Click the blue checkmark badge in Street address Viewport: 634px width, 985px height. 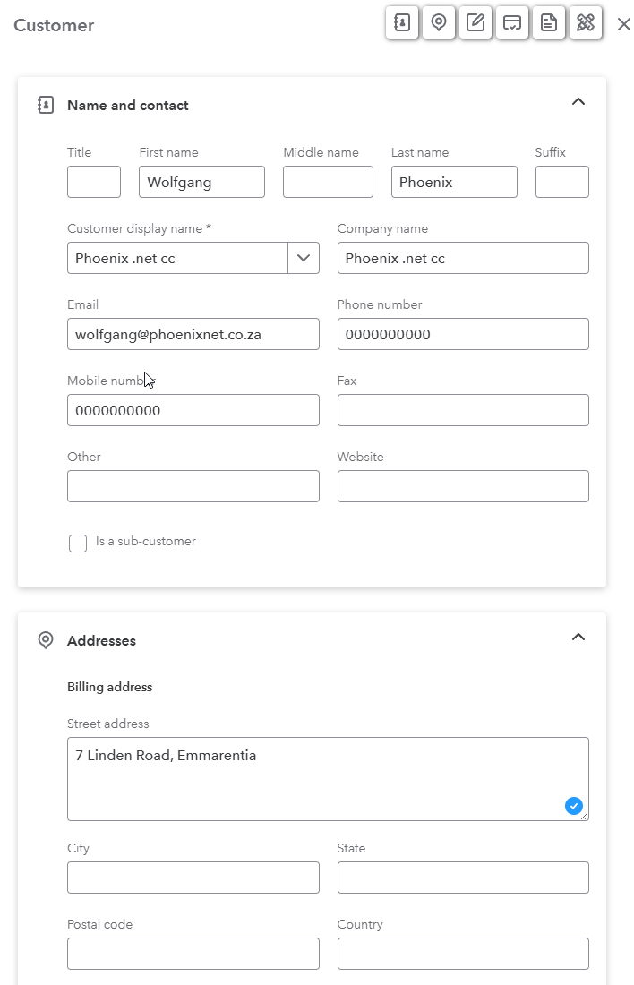[x=574, y=805]
